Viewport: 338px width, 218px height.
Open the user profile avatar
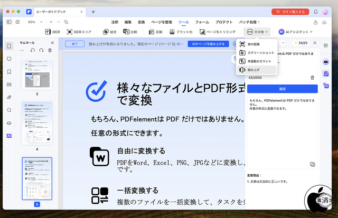(x=325, y=12)
